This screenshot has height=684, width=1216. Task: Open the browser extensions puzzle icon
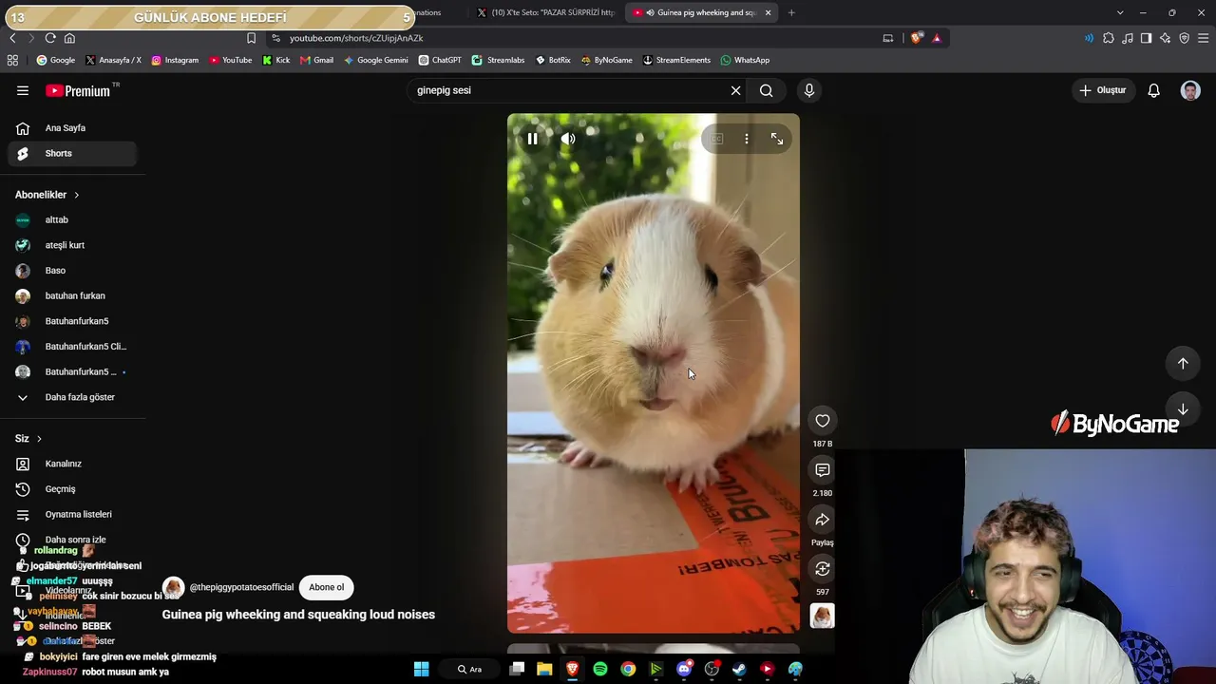[x=1109, y=38]
